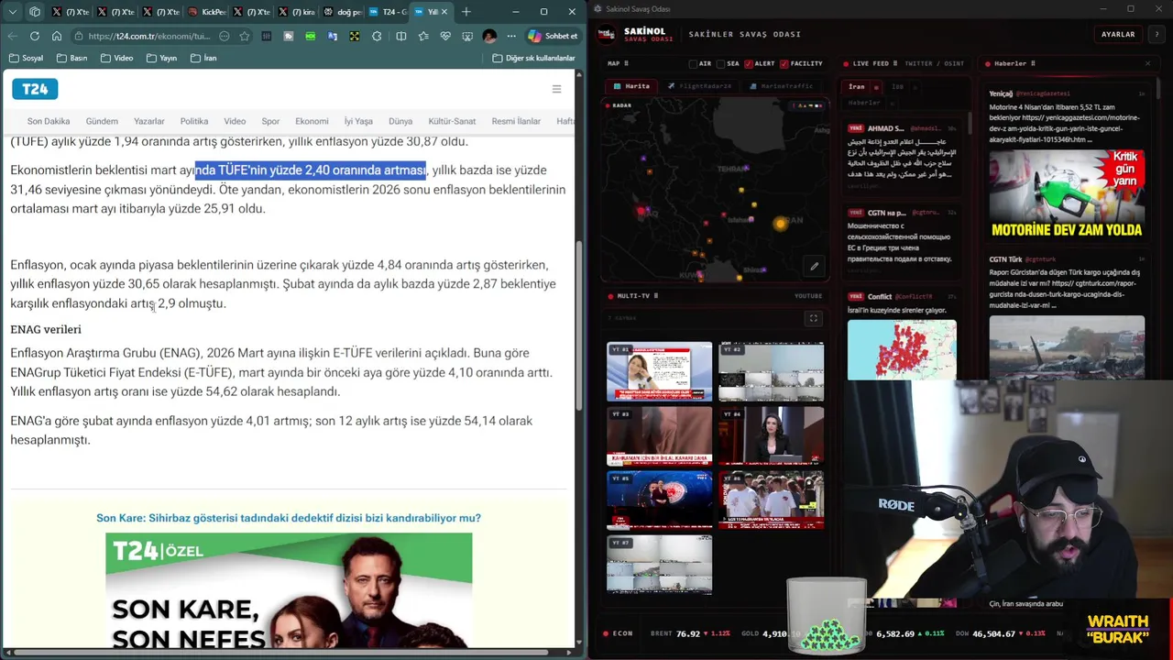
Task: Select the Harita map tab
Action: point(631,86)
